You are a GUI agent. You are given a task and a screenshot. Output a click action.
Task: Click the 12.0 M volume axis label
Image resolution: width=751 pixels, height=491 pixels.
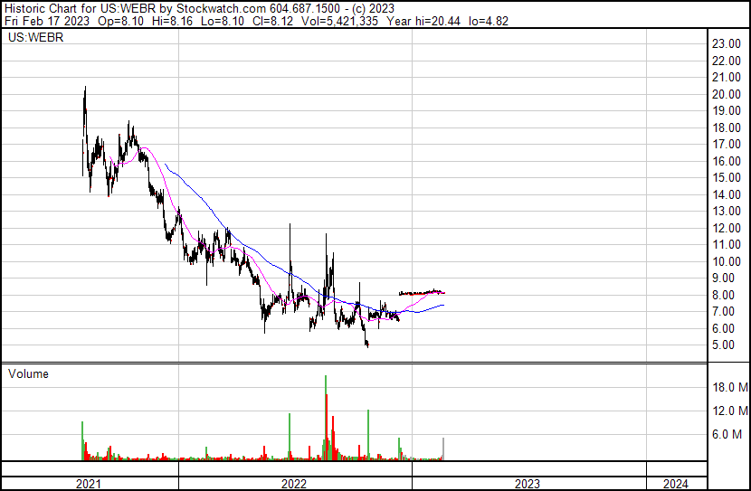[x=729, y=411]
